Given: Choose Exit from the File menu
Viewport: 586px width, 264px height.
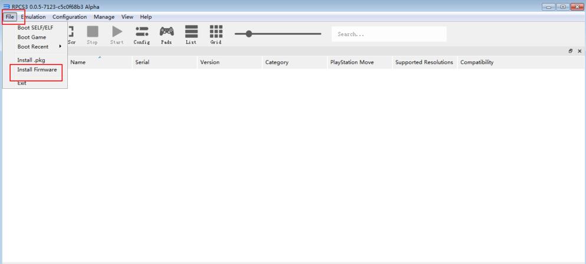Looking at the screenshot, I should [x=22, y=83].
